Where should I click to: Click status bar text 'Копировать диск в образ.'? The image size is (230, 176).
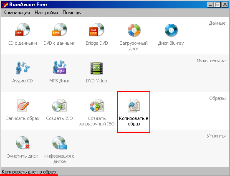click(x=29, y=172)
